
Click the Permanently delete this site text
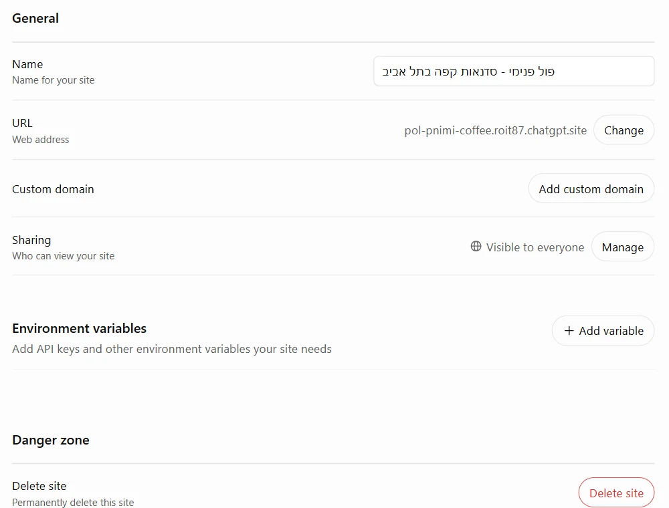(x=73, y=502)
